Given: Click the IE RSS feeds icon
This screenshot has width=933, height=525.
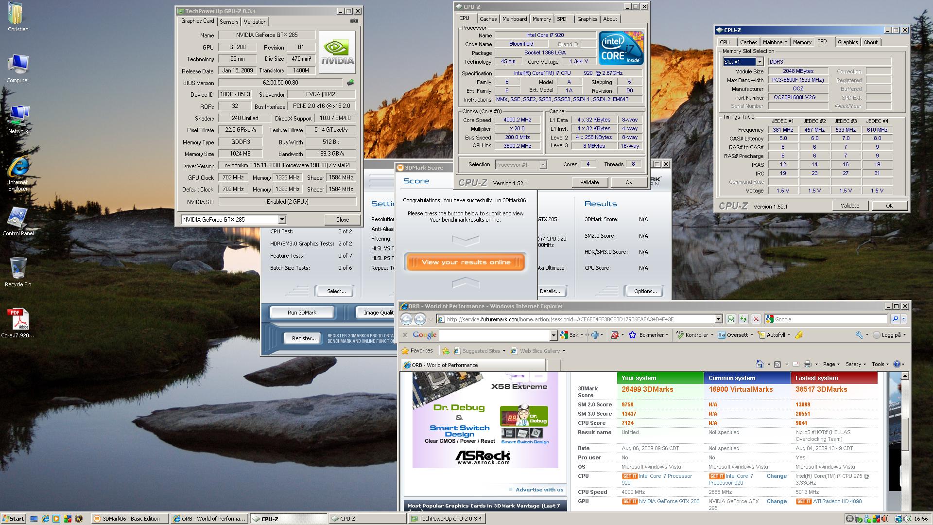Looking at the screenshot, I should click(x=777, y=364).
